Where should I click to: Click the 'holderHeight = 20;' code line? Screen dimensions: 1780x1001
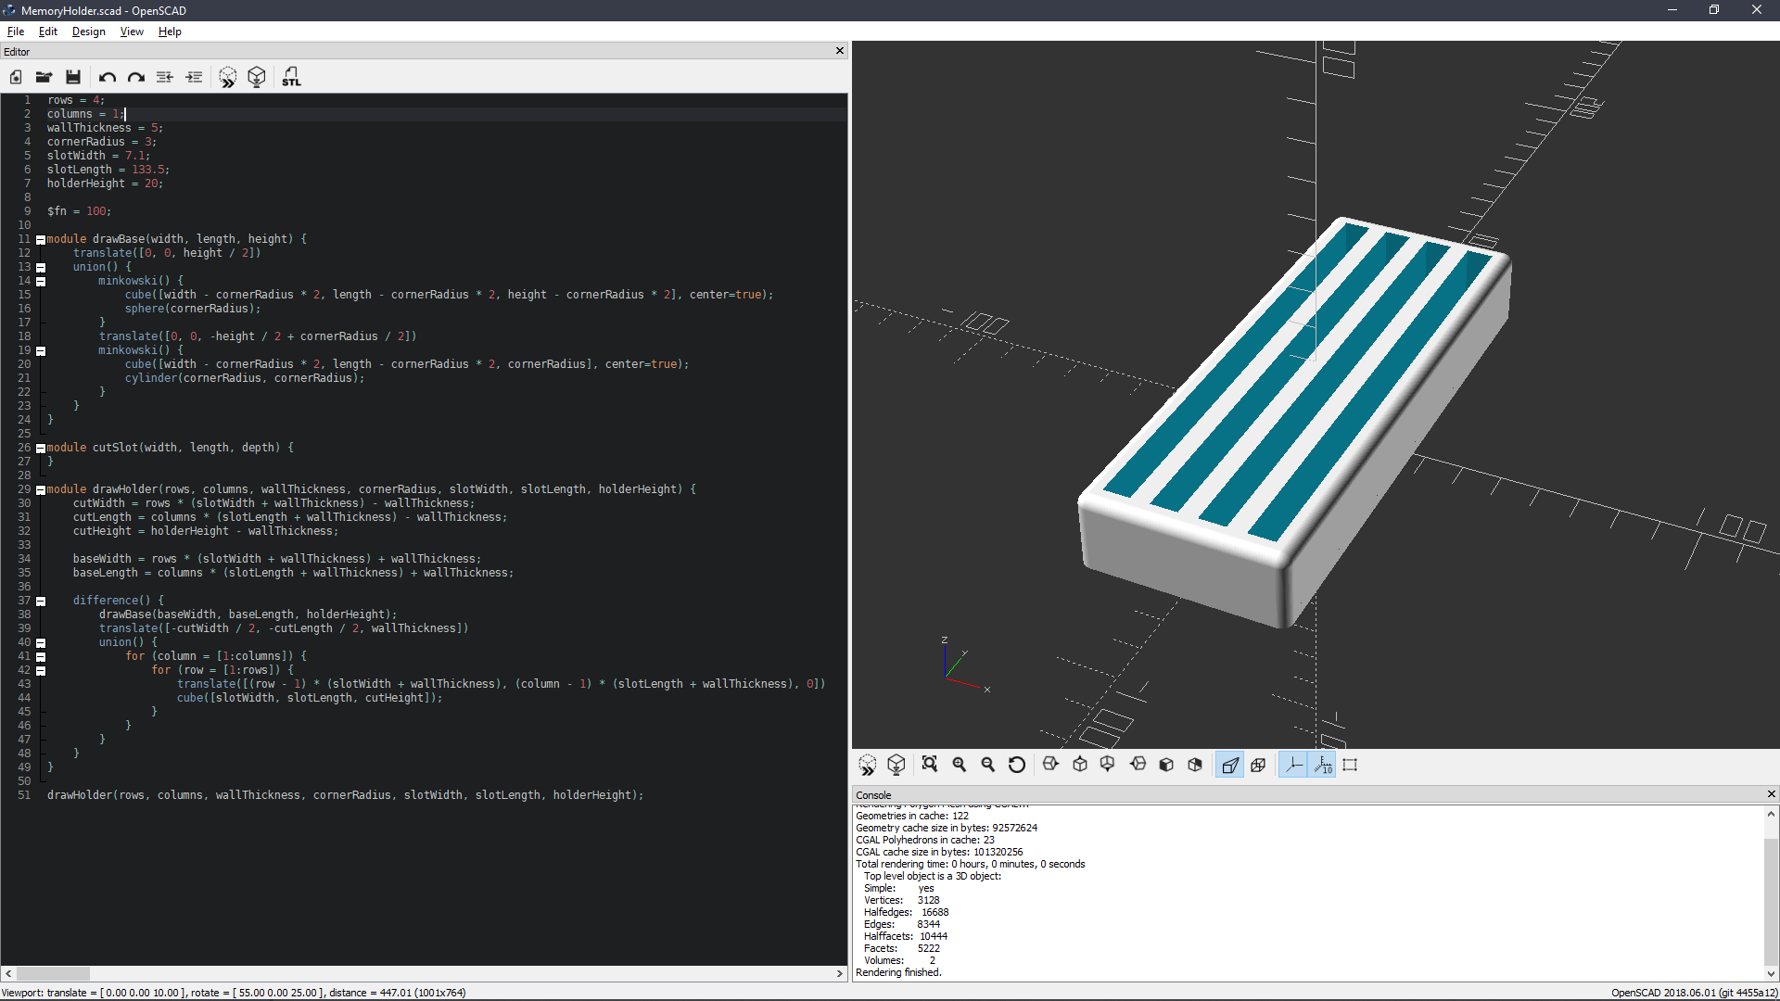pos(105,184)
